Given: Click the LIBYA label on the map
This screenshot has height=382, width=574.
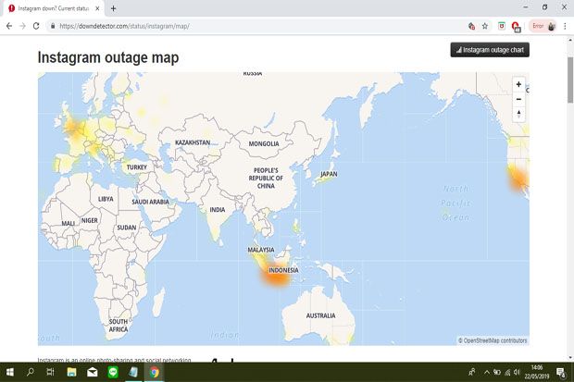Looking at the screenshot, I should (106, 199).
